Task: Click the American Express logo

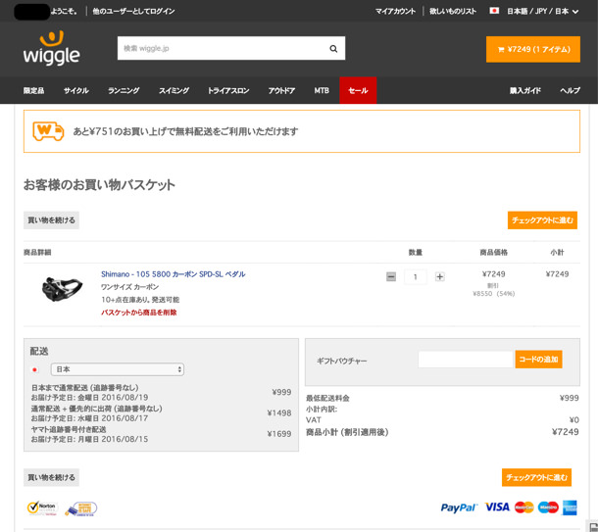Action: pos(570,508)
